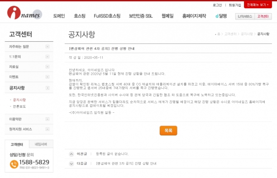Collapse the 공지사항 sidebar section arrow
The height and width of the screenshot is (178, 277).
(x=48, y=88)
